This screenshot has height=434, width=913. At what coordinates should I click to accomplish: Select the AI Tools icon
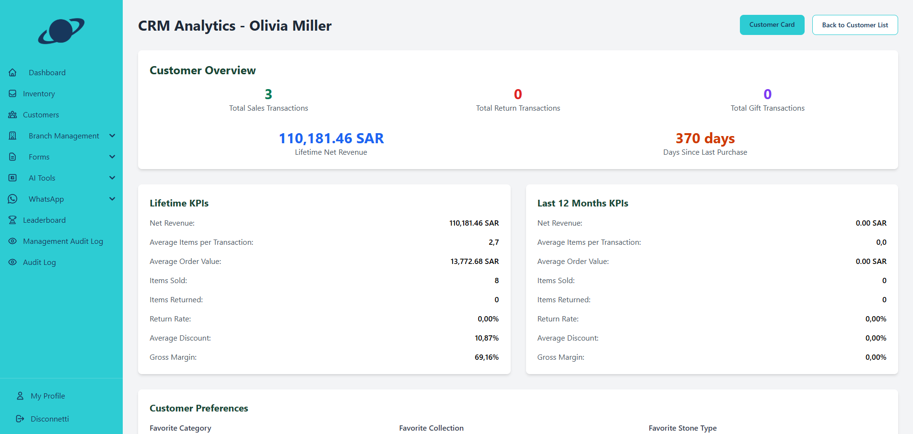13,178
